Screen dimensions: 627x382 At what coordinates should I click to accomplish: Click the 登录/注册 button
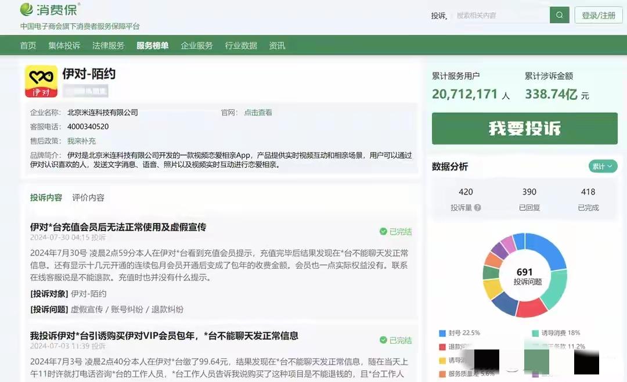tap(599, 15)
